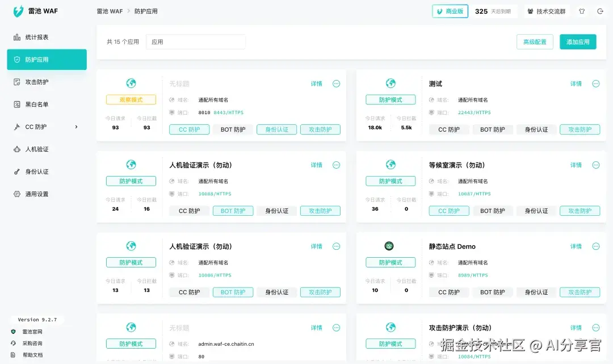This screenshot has width=613, height=364.
Task: Open 高级配置 button
Action: [x=535, y=42]
